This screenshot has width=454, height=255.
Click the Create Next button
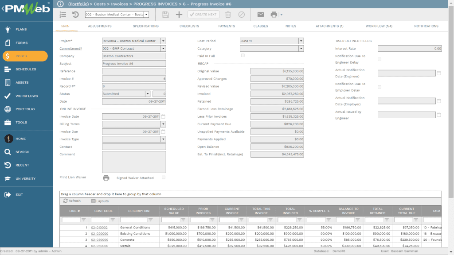pos(204,15)
